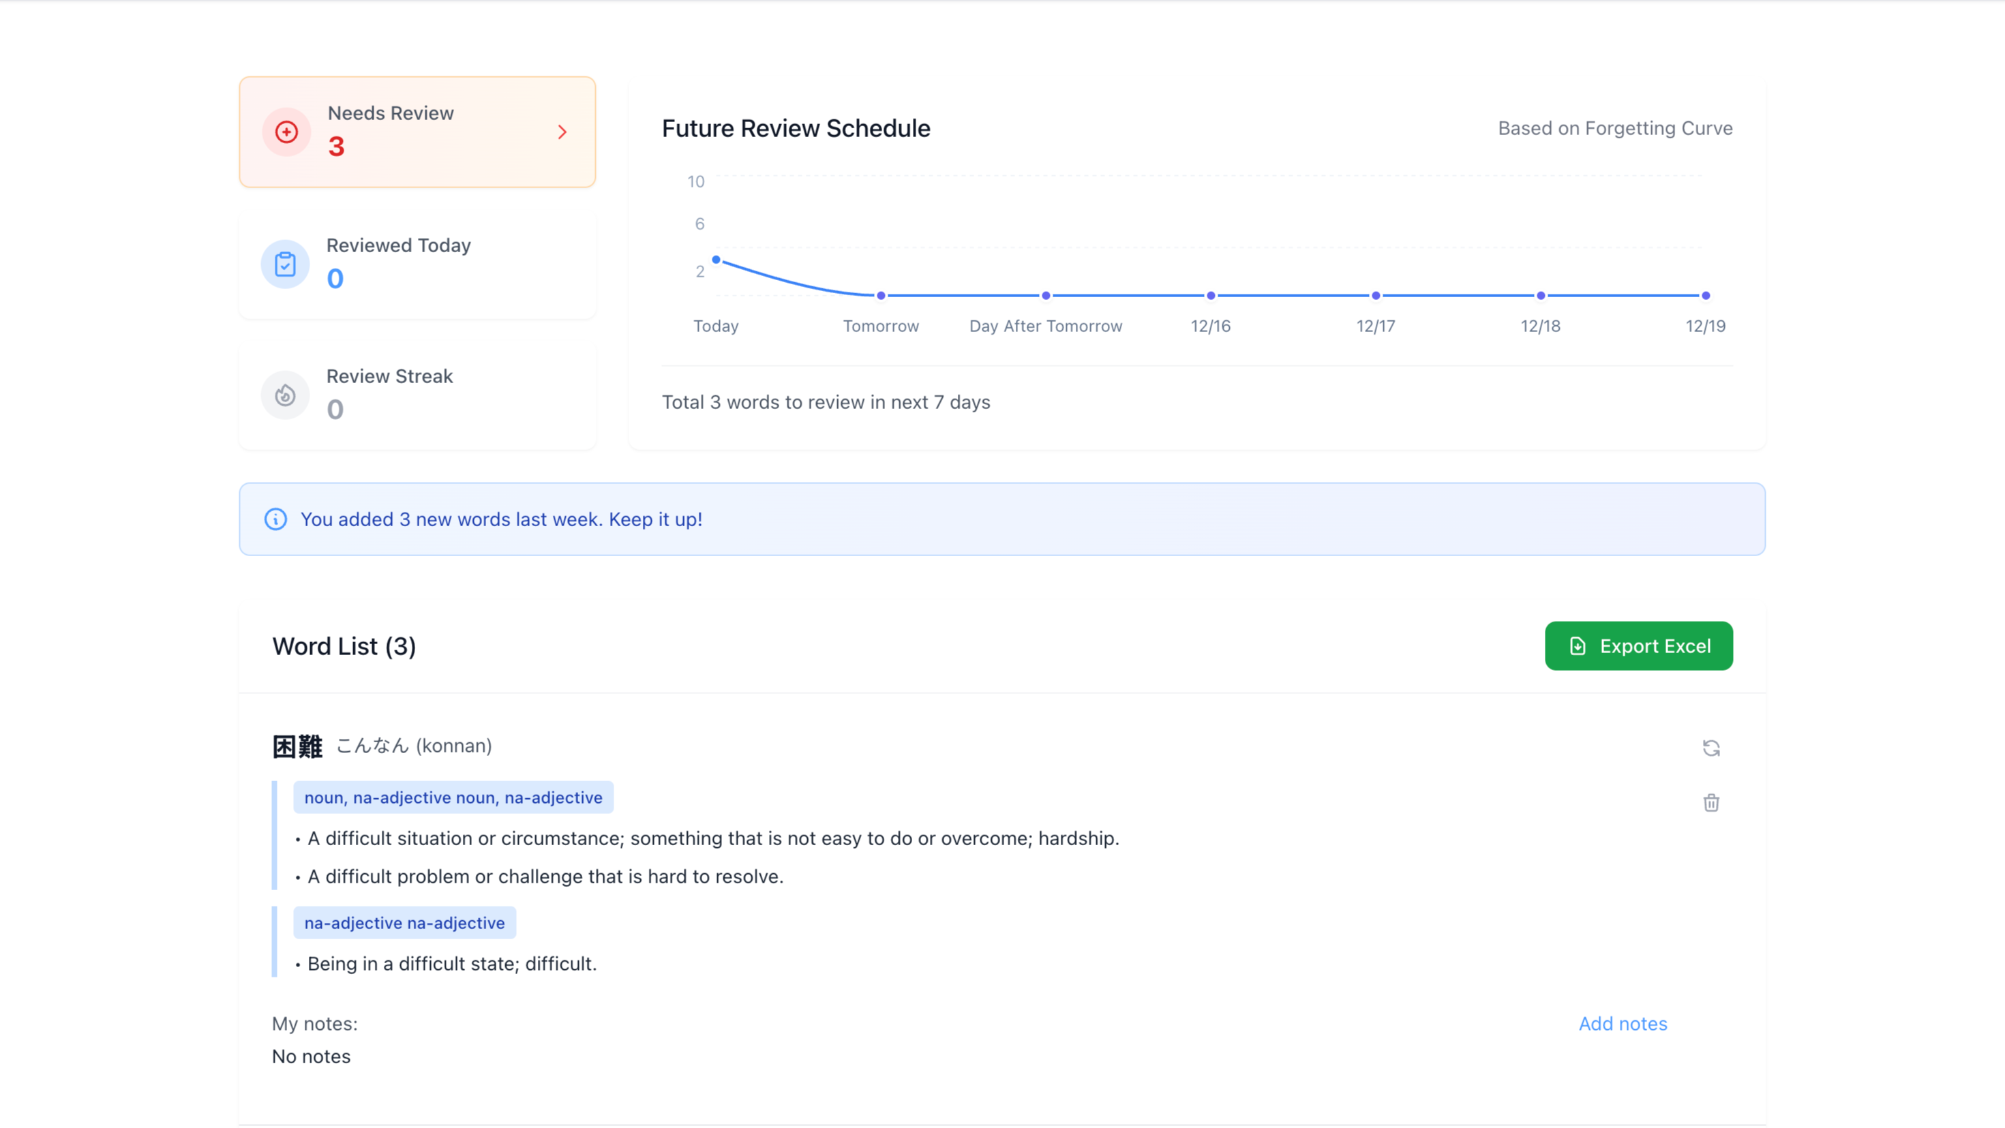Click the Review Streak flame icon
The width and height of the screenshot is (2005, 1128).
(x=285, y=395)
